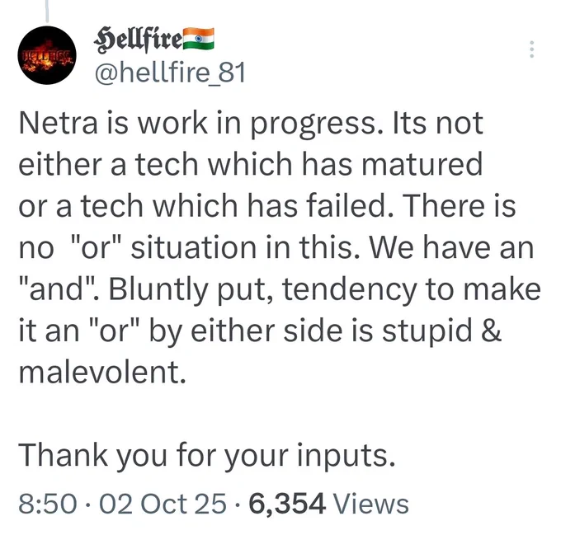Open the Hellfire profile avatar
The width and height of the screenshot is (561, 535).
(x=47, y=55)
